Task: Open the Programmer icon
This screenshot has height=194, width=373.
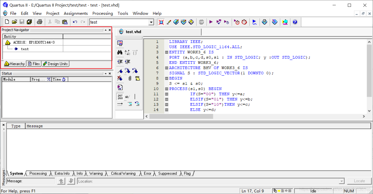Action: coord(275,22)
